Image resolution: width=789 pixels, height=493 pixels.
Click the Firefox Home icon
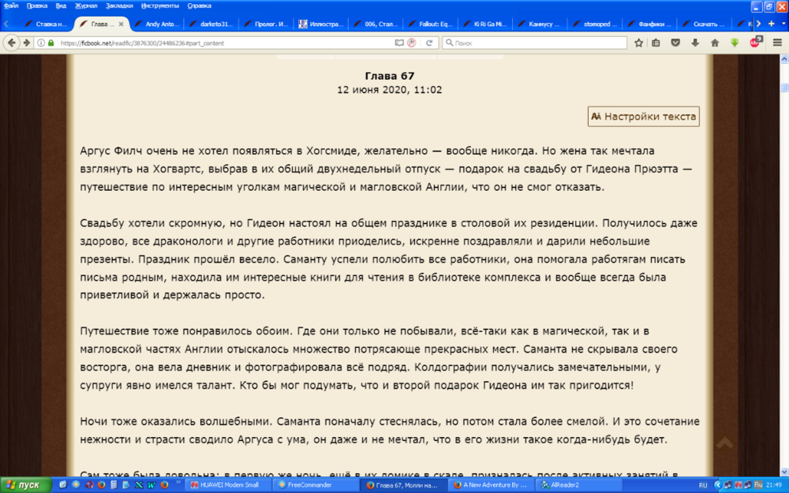pyautogui.click(x=715, y=43)
